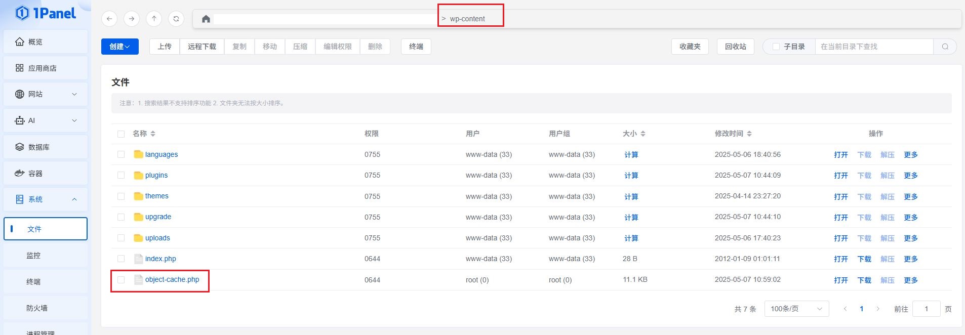Sort files by size
965x335 pixels.
click(643, 134)
